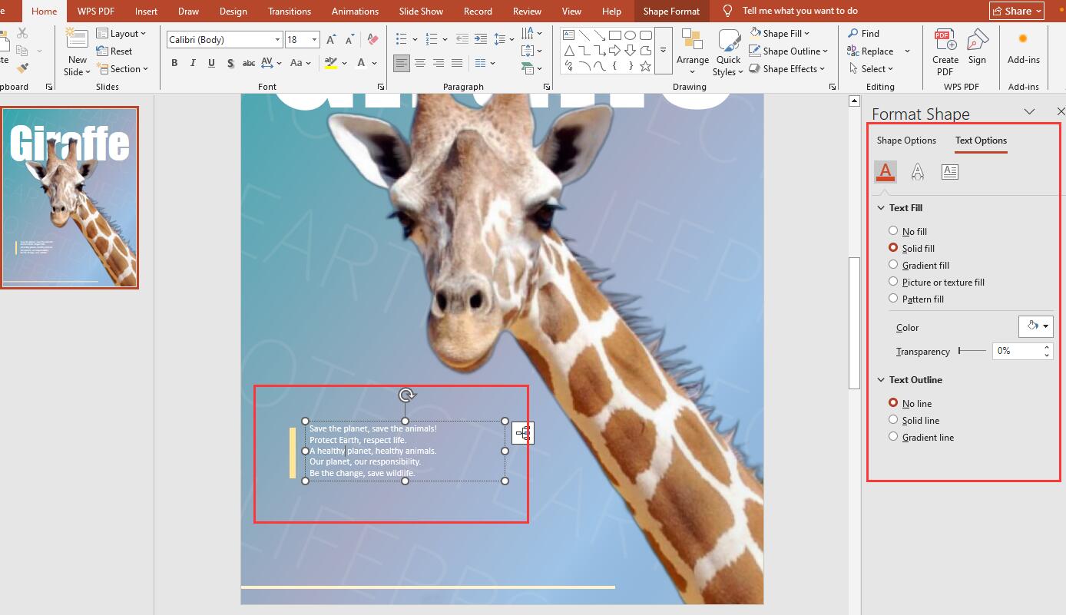Align text left
The width and height of the screenshot is (1066, 615).
(402, 63)
